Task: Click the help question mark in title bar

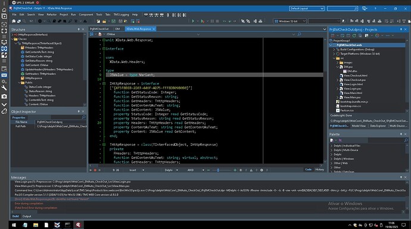Action: (x=375, y=9)
